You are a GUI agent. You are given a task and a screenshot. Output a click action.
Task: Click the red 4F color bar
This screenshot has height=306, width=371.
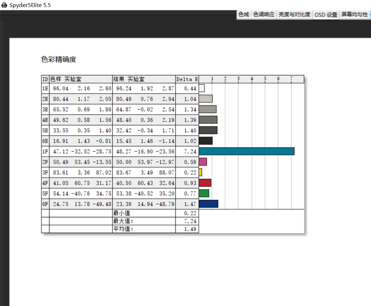pos(205,183)
